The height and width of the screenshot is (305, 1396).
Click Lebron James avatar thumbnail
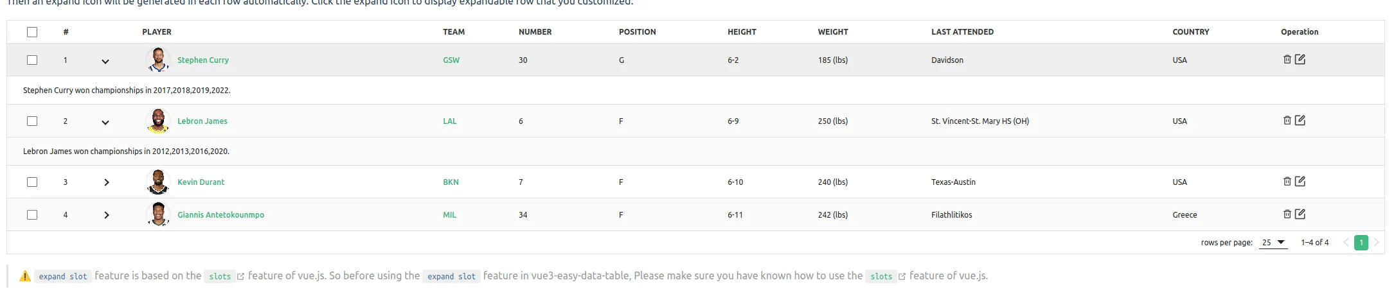pos(157,121)
